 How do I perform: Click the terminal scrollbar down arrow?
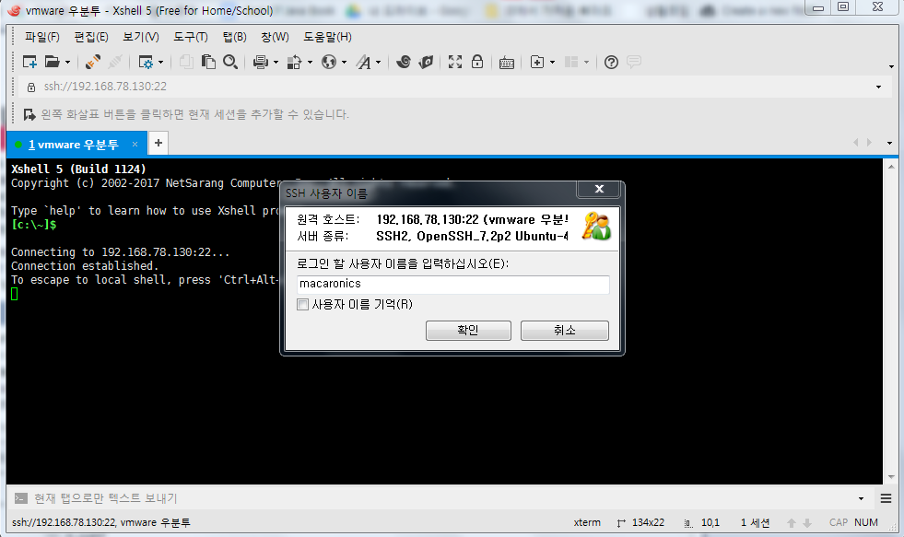click(891, 477)
